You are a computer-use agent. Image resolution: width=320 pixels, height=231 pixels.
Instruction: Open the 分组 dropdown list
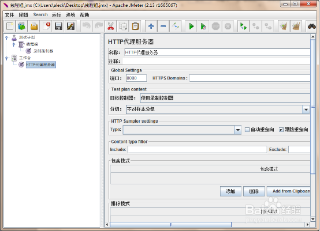(306, 109)
